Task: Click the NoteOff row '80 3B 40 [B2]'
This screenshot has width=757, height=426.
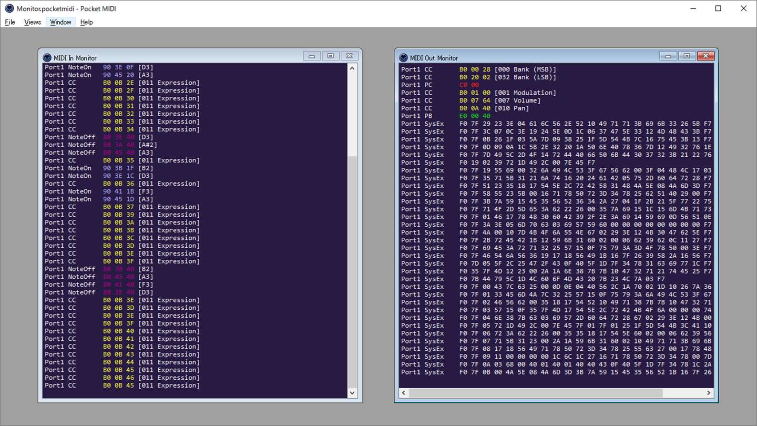Action: tap(99, 269)
